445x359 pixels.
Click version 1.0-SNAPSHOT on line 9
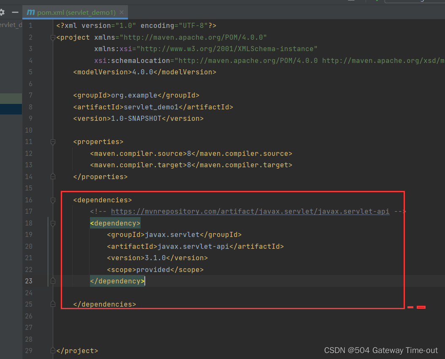click(x=138, y=119)
